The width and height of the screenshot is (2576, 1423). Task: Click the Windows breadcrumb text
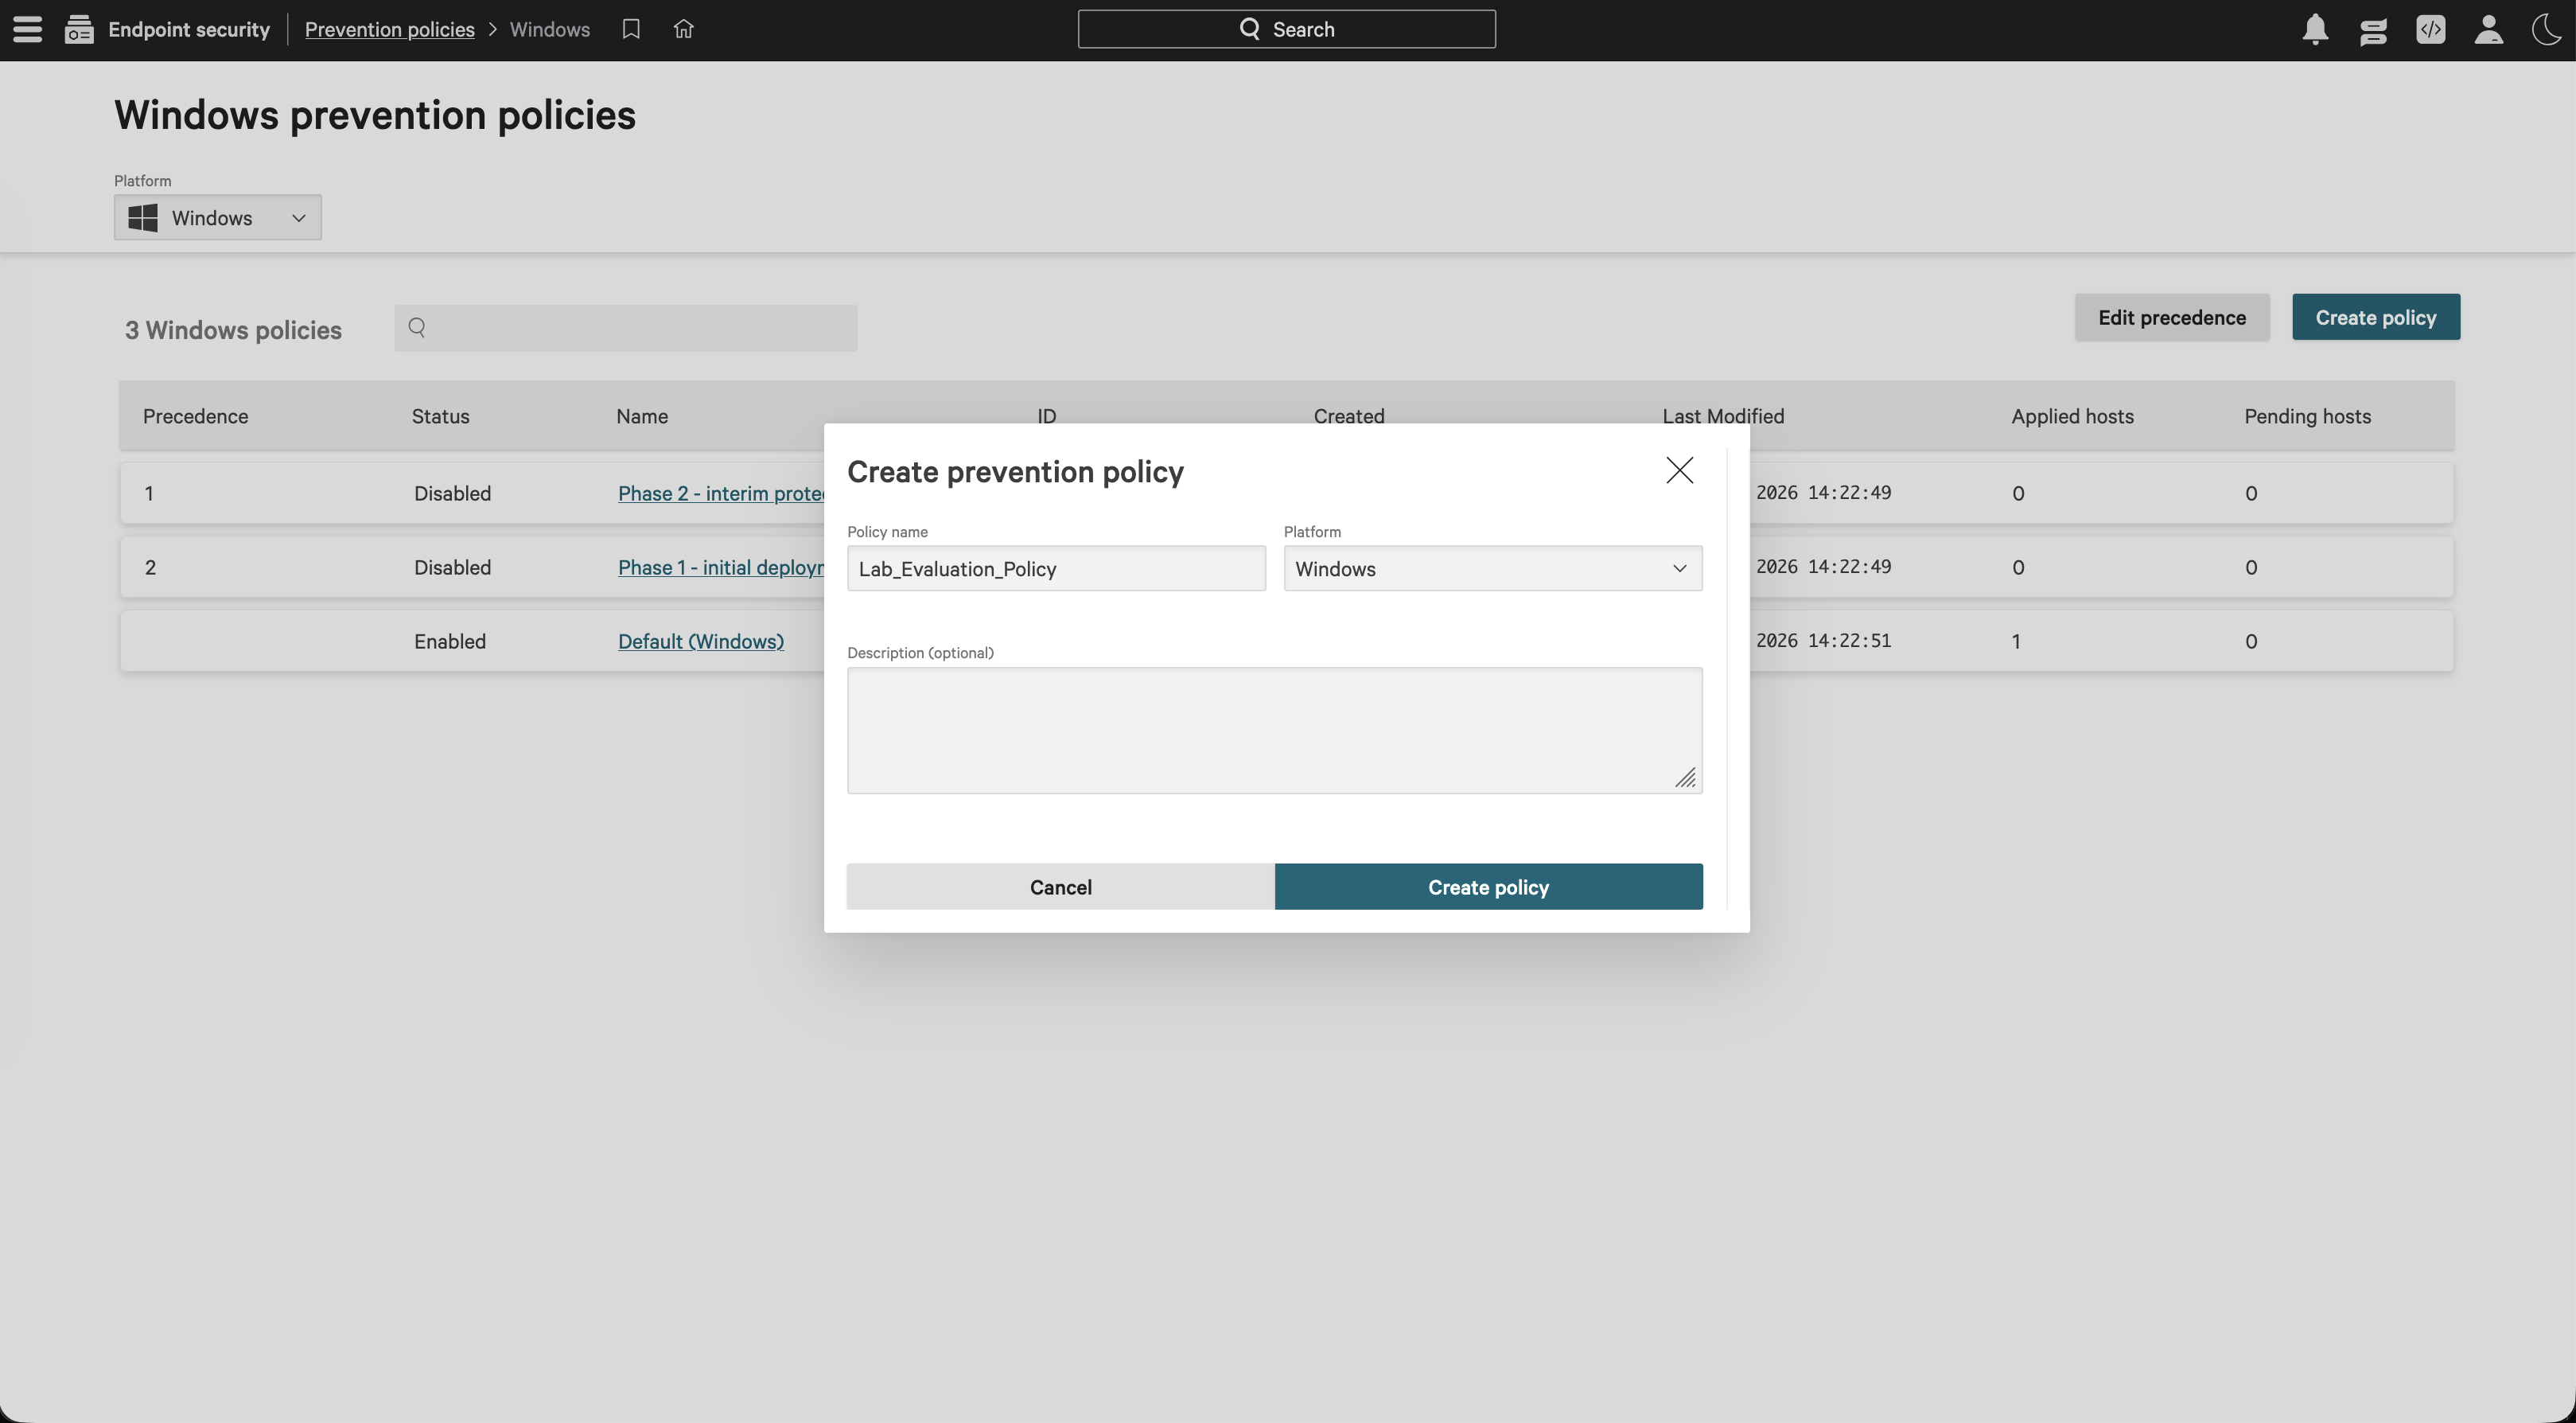click(550, 29)
